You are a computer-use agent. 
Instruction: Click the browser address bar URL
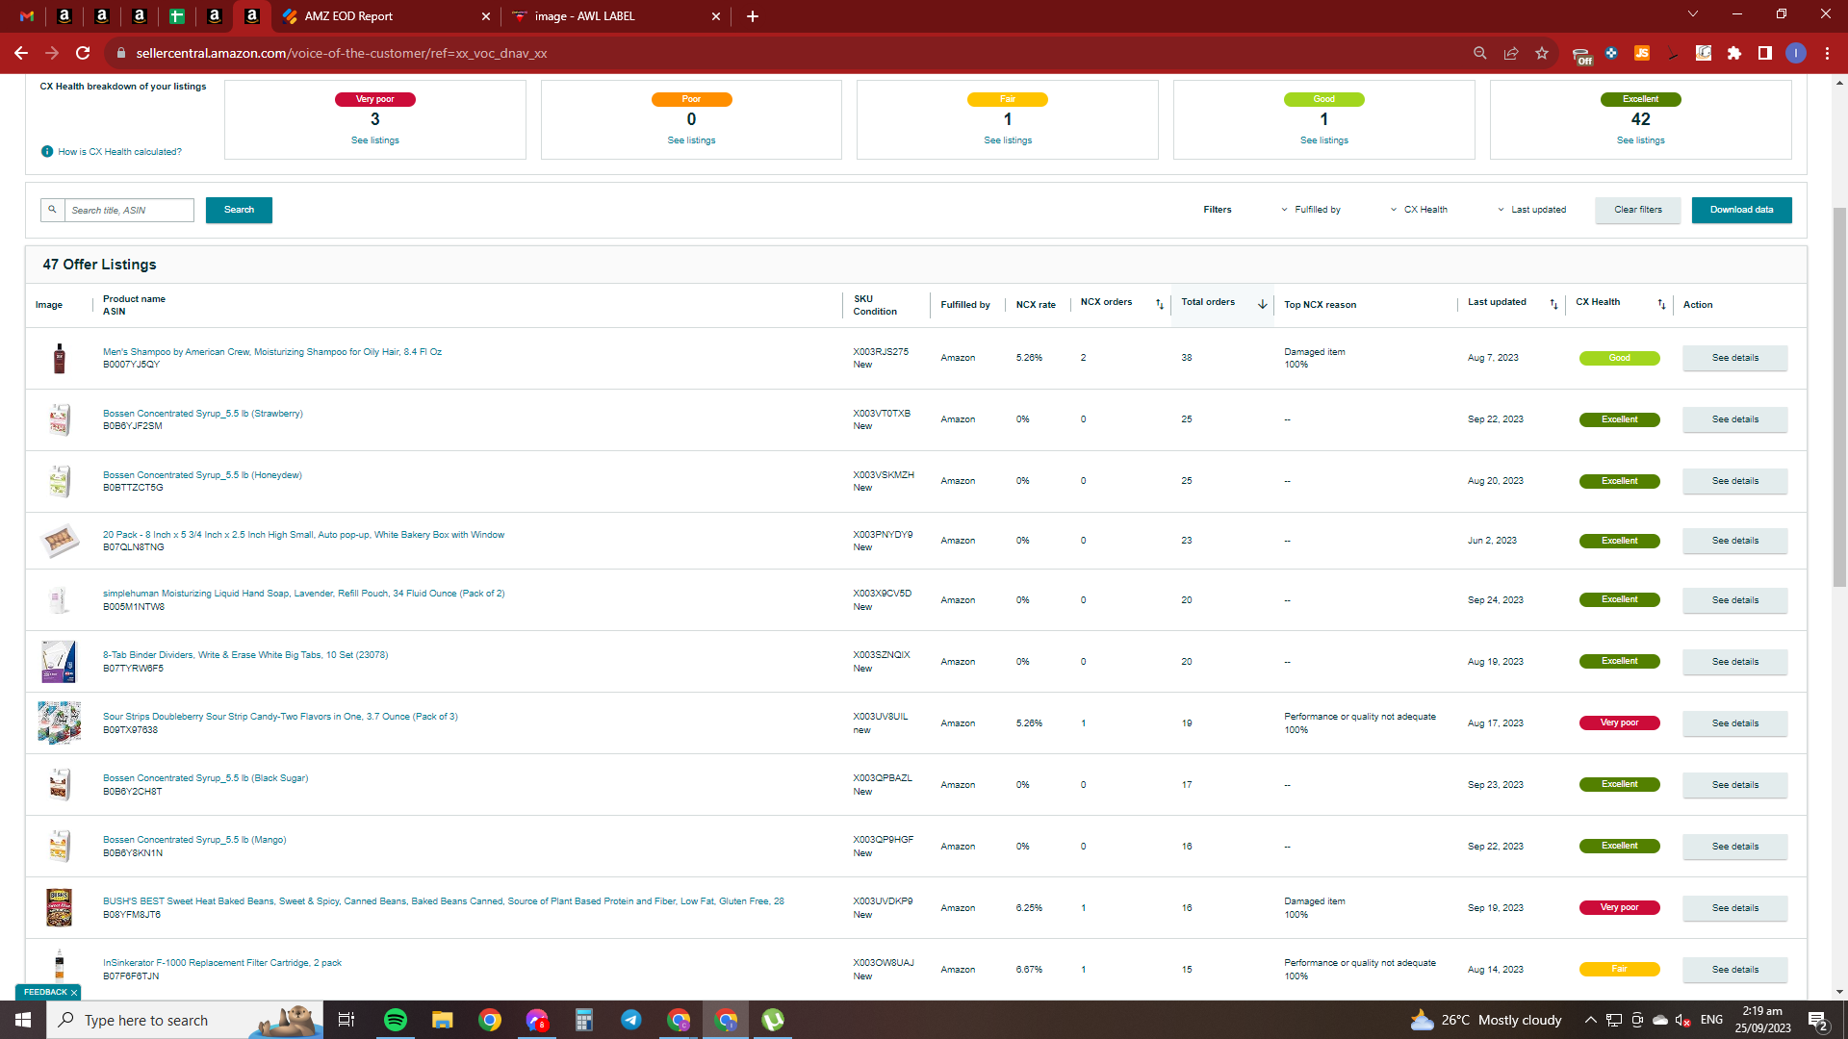coord(342,53)
